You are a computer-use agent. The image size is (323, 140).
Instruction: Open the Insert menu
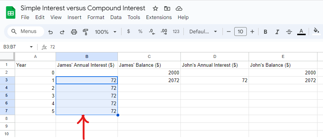(74, 18)
